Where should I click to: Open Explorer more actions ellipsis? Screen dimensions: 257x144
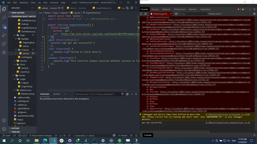[33, 8]
